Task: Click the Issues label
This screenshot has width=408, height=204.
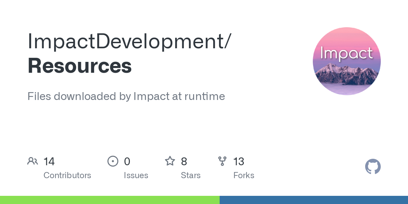Action: (x=136, y=175)
